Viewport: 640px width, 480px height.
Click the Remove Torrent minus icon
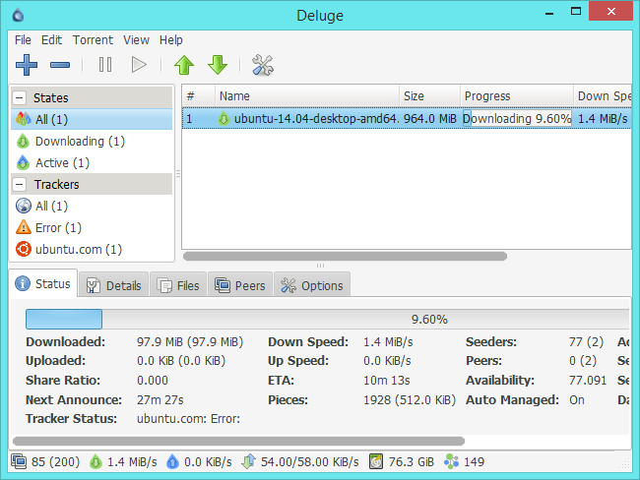(x=60, y=65)
